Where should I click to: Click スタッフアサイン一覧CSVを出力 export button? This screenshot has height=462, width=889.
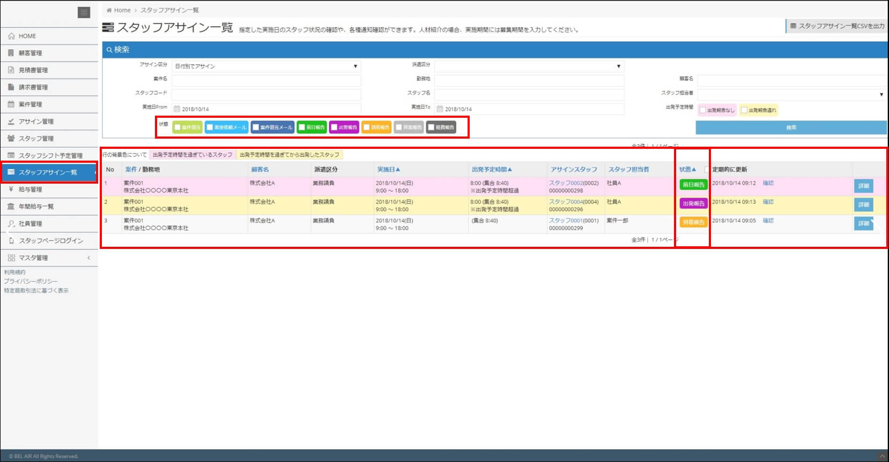(x=837, y=26)
